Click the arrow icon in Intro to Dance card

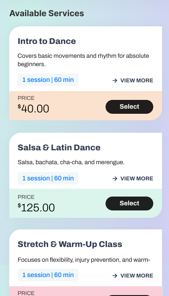[x=115, y=80]
